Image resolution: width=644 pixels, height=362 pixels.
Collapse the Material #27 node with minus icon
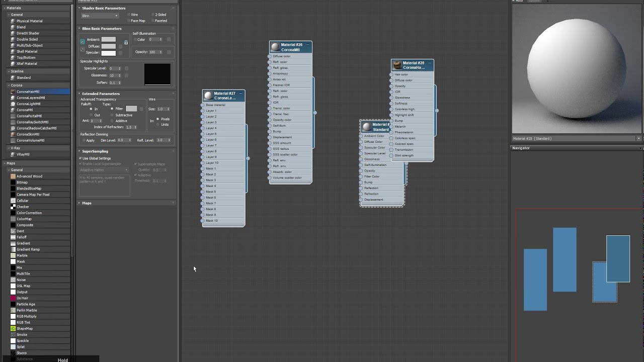tap(241, 94)
